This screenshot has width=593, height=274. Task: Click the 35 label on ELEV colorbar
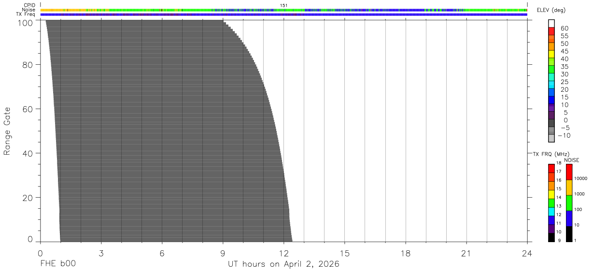coord(564,67)
